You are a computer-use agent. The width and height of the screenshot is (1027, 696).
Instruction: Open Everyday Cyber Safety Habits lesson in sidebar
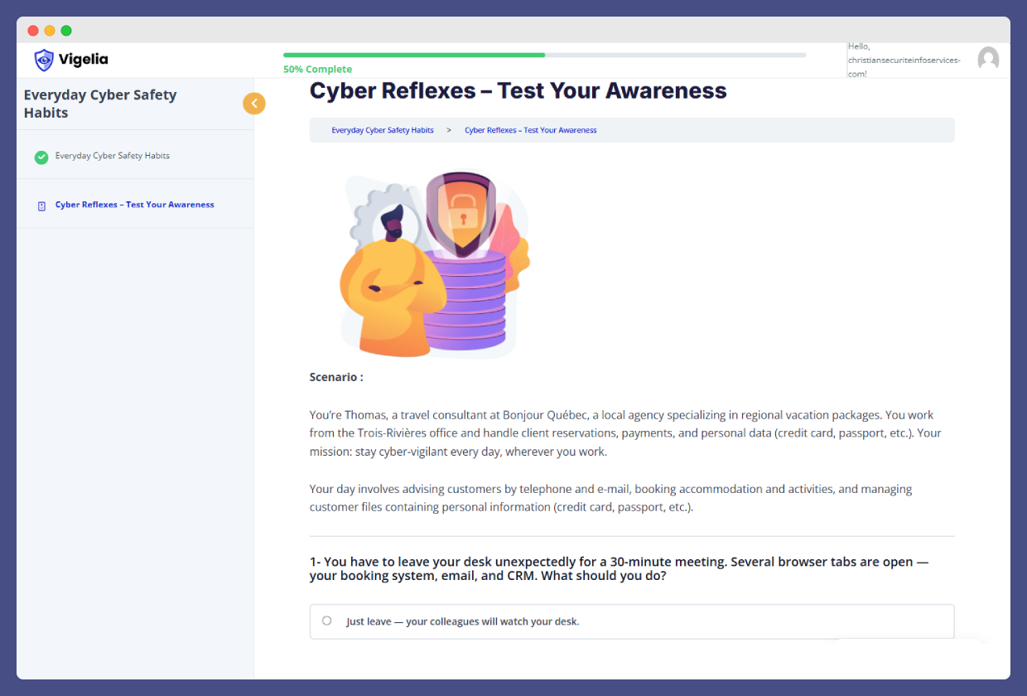(113, 156)
